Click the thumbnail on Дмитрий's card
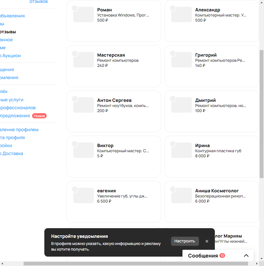The image size is (264, 266). [182, 105]
